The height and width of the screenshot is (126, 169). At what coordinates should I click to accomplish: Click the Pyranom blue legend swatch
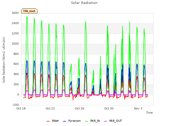(64, 121)
